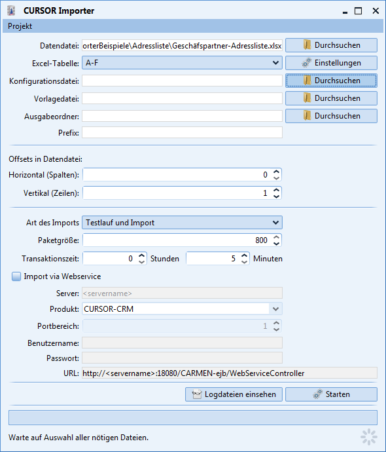Click gears icon on the Starten button
This screenshot has width=386, height=452.
(x=317, y=394)
